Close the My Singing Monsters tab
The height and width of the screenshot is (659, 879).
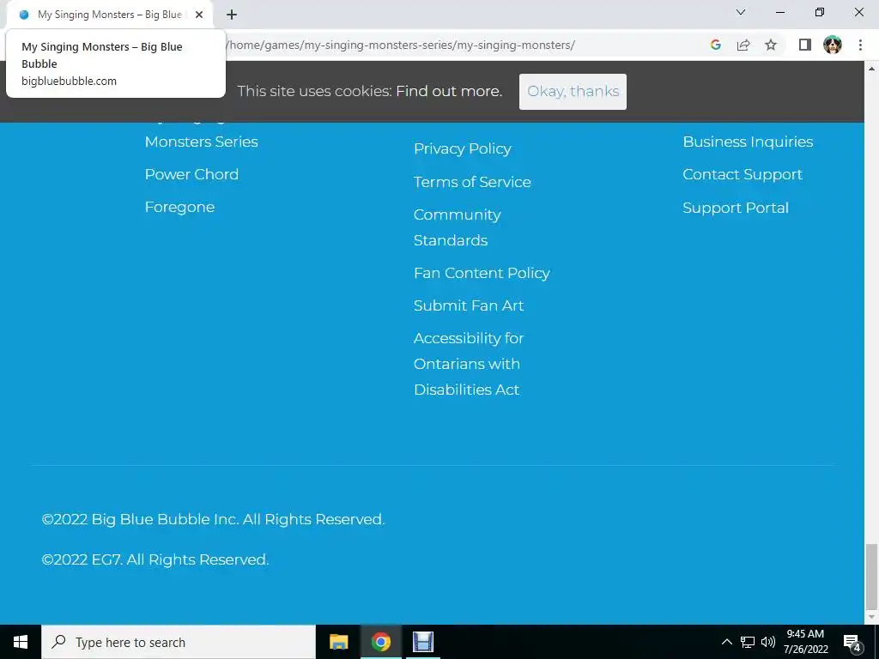pyautogui.click(x=199, y=15)
